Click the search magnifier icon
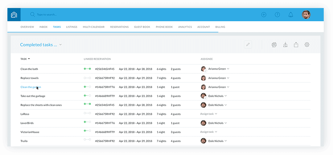 [x=32, y=14]
